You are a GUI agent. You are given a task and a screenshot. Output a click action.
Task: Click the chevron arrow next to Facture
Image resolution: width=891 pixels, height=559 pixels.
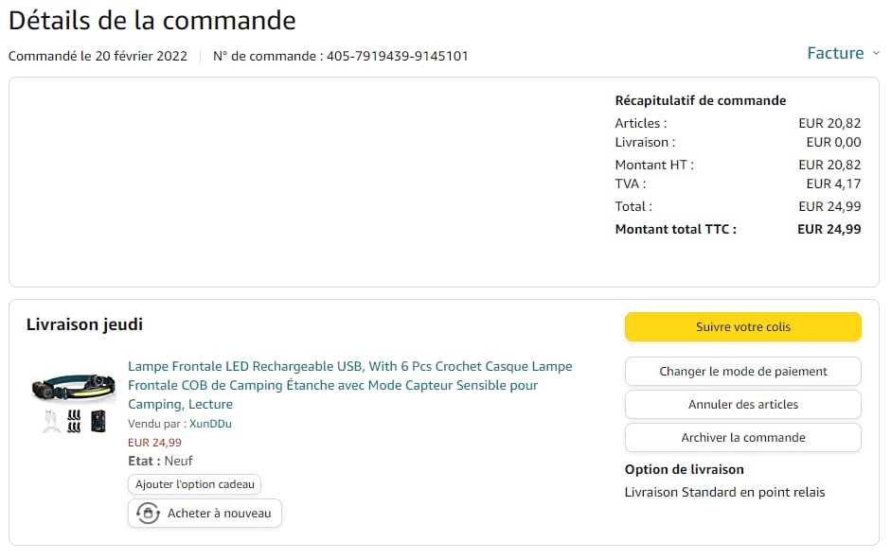tap(876, 54)
